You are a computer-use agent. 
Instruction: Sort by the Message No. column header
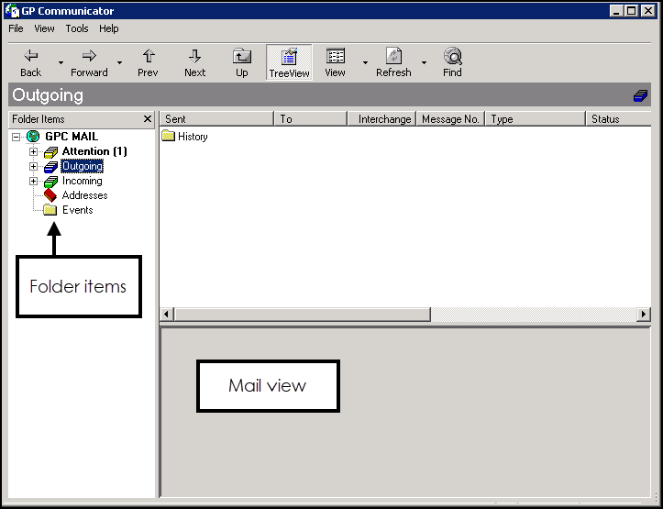click(x=450, y=119)
